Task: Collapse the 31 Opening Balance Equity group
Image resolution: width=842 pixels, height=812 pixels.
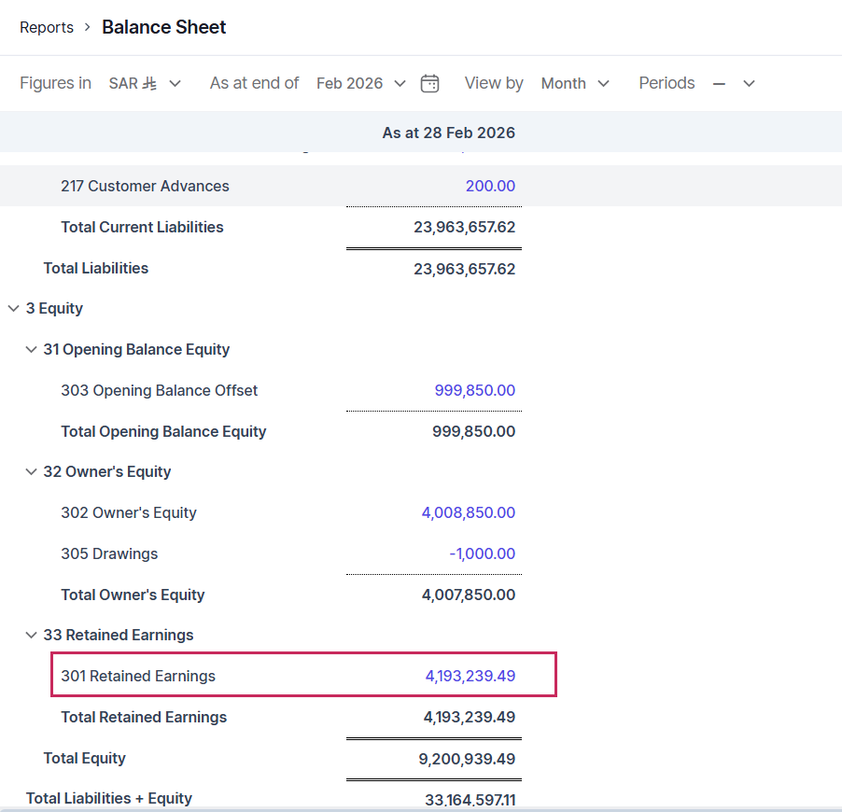Action: click(32, 349)
